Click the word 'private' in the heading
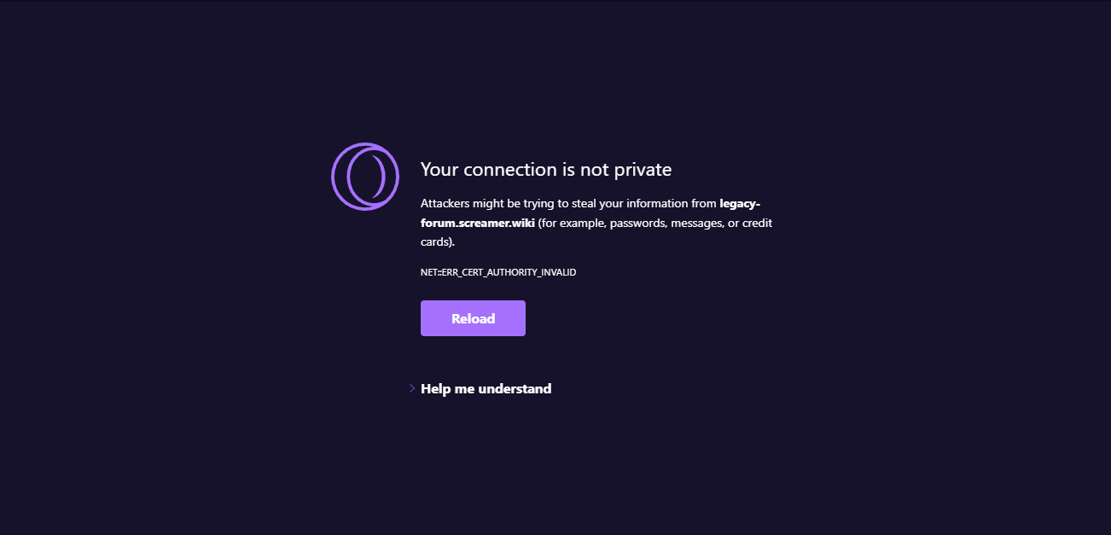The width and height of the screenshot is (1111, 535). [643, 169]
